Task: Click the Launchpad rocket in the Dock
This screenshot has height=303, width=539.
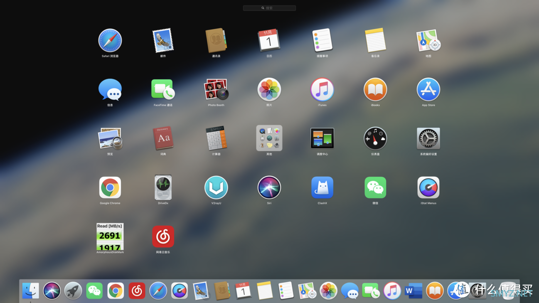Action: (73, 291)
